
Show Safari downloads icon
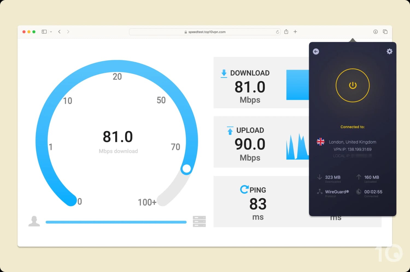click(376, 32)
